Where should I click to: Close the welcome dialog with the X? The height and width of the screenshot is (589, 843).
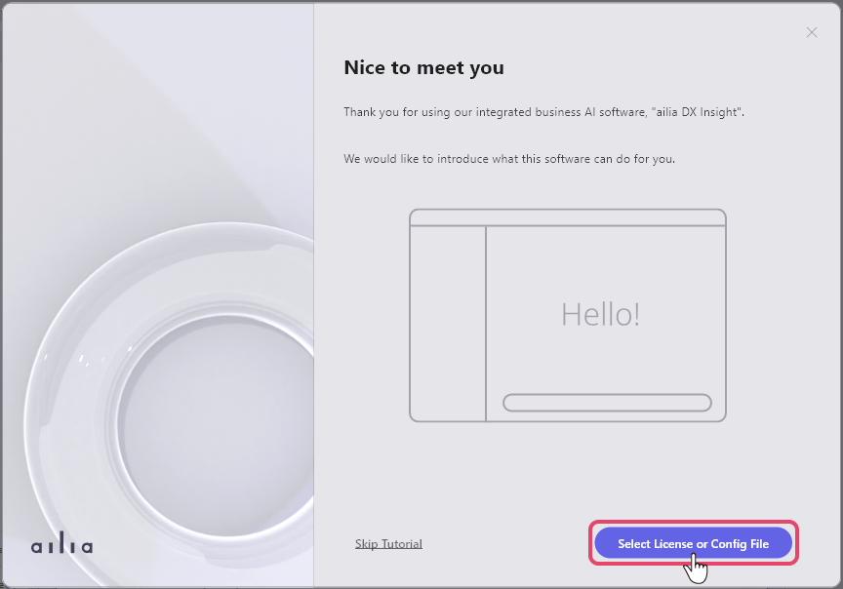(x=811, y=32)
